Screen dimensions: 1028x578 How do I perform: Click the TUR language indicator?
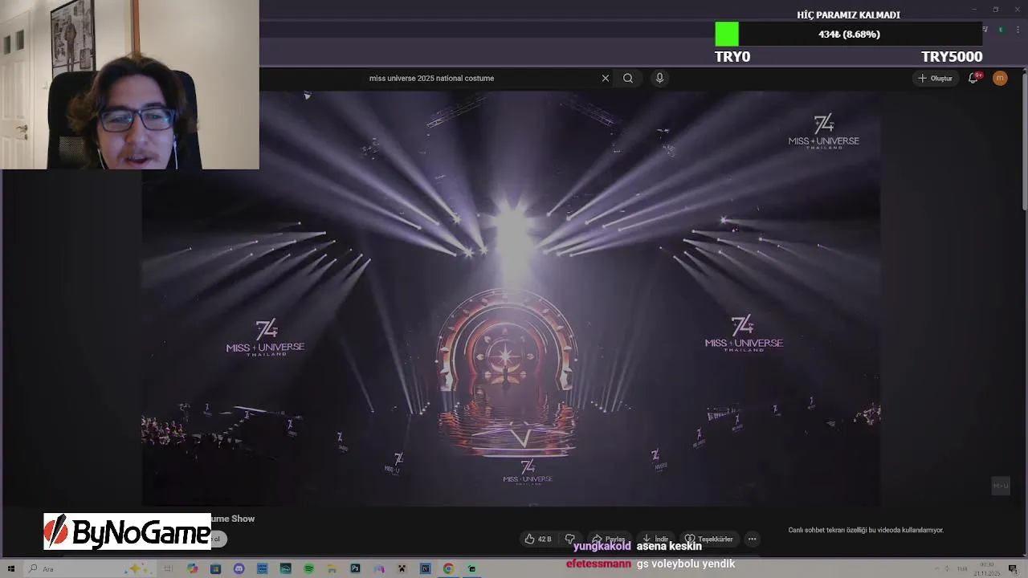click(x=961, y=568)
